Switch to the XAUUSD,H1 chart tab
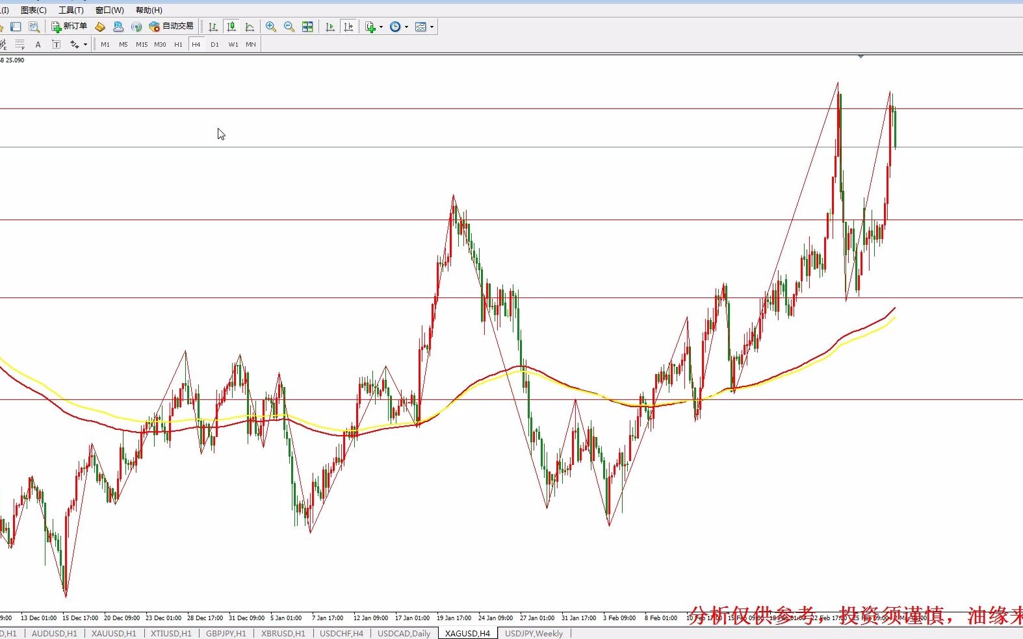The width and height of the screenshot is (1023, 639). [x=114, y=633]
